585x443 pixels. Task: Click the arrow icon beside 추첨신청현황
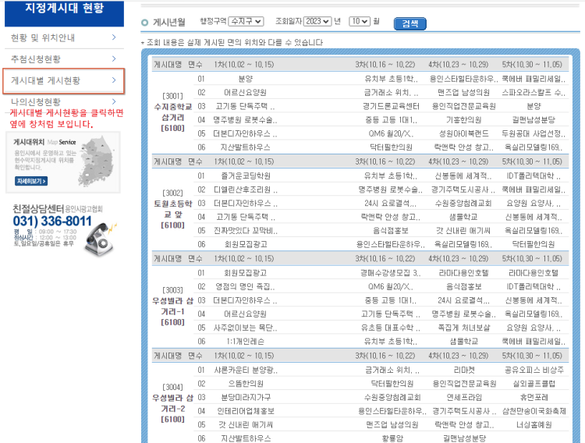click(114, 58)
